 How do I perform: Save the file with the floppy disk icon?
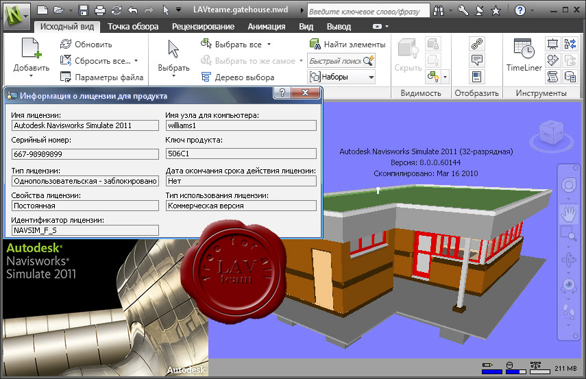click(84, 10)
